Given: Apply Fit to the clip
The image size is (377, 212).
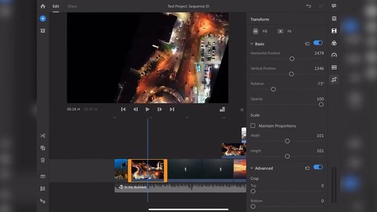Looking at the screenshot, I should (285, 31).
